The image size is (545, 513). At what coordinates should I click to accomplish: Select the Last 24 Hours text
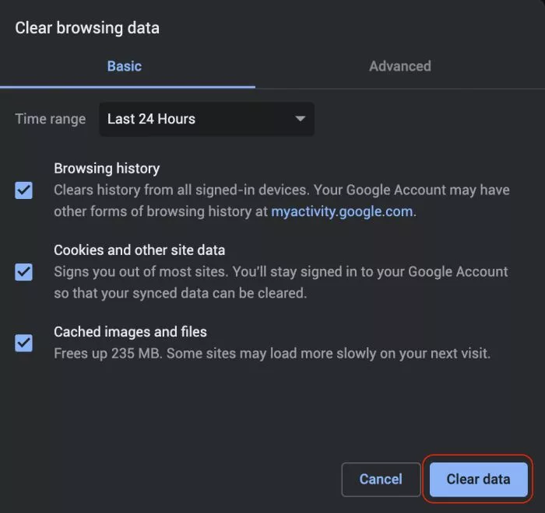point(151,119)
